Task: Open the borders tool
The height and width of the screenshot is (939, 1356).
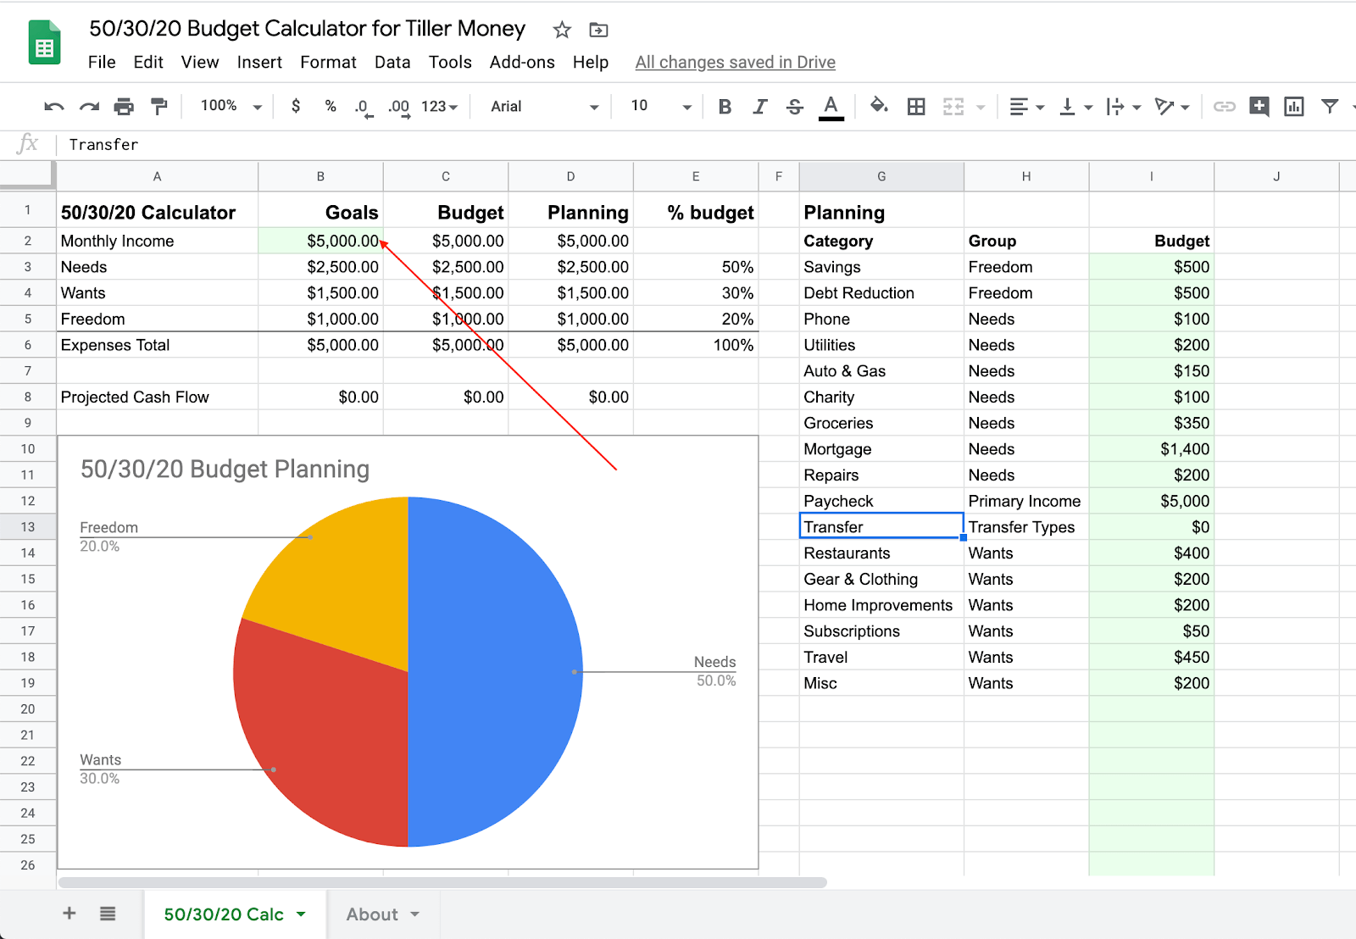Action: click(x=916, y=107)
